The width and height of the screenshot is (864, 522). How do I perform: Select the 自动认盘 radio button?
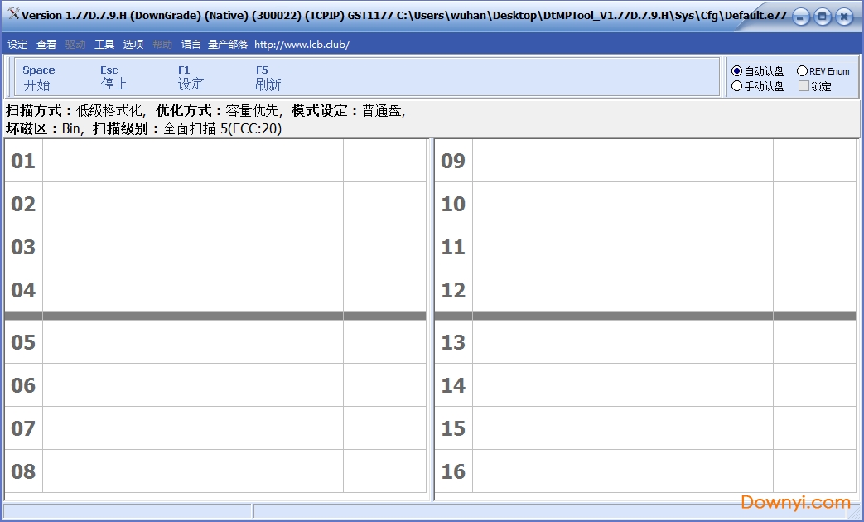coord(737,71)
